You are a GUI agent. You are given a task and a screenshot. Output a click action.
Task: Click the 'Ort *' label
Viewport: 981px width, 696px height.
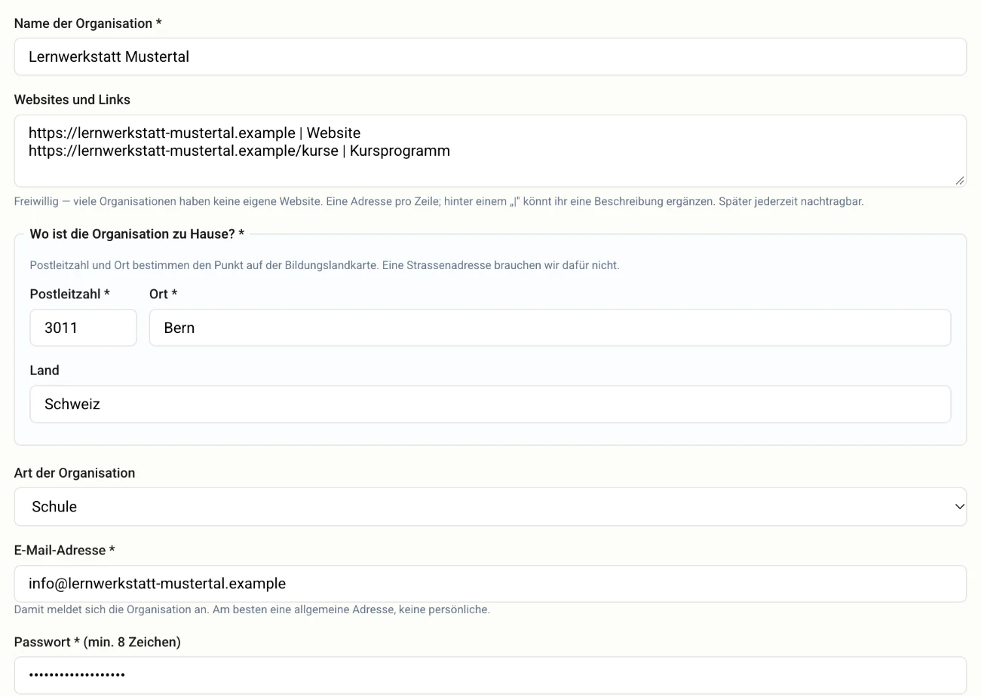click(x=163, y=294)
